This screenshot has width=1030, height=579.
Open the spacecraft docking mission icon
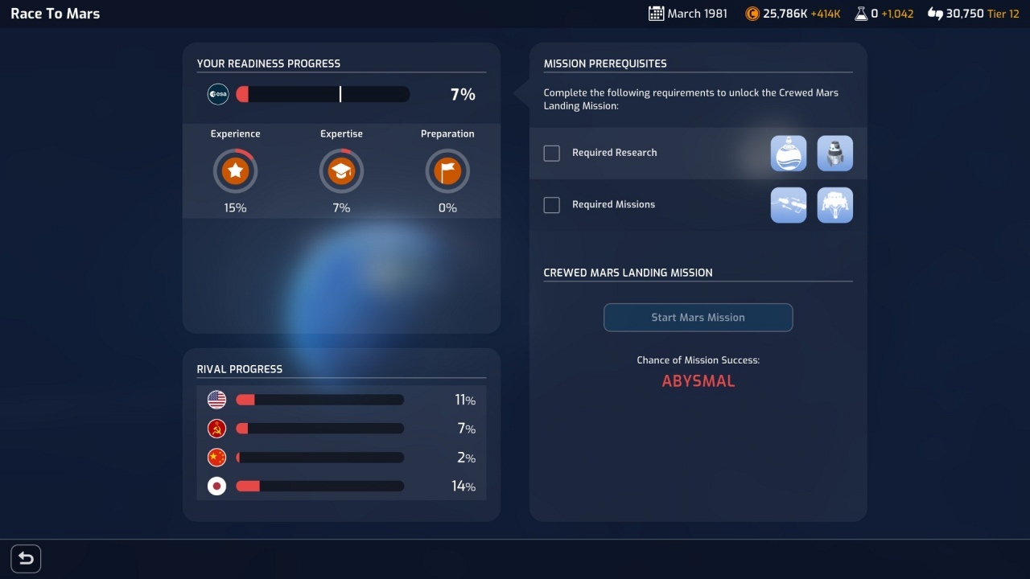[x=789, y=205]
